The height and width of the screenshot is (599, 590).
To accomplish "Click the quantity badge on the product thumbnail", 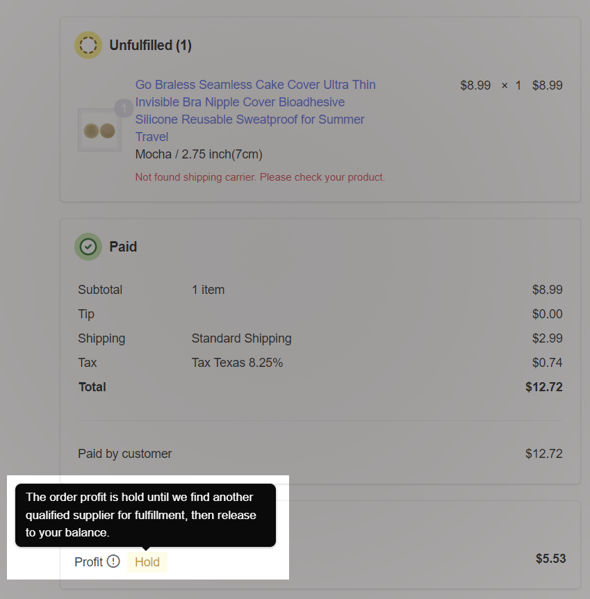I will click(x=123, y=108).
